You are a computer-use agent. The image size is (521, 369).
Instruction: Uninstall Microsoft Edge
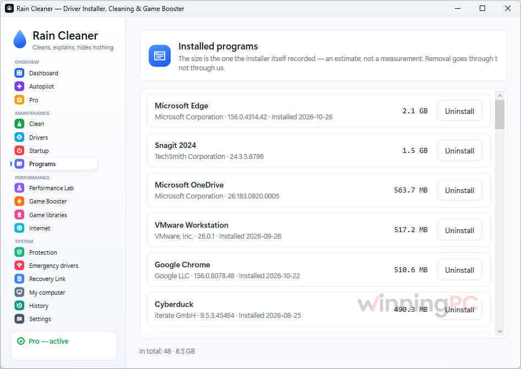459,111
